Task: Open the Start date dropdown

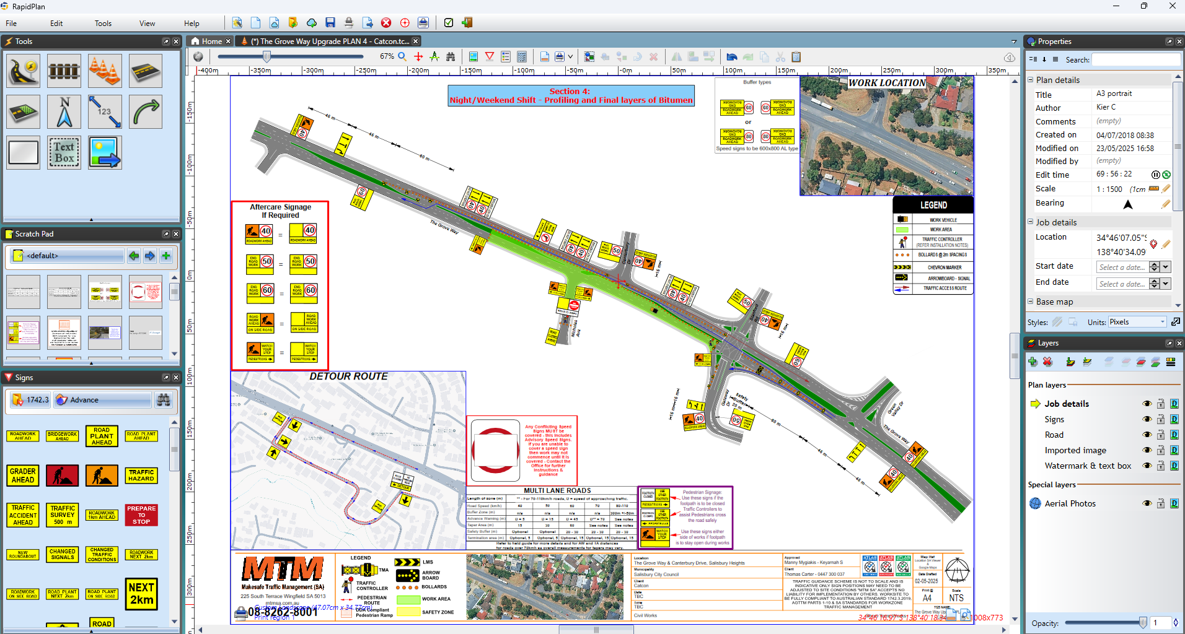Action: pyautogui.click(x=1166, y=267)
